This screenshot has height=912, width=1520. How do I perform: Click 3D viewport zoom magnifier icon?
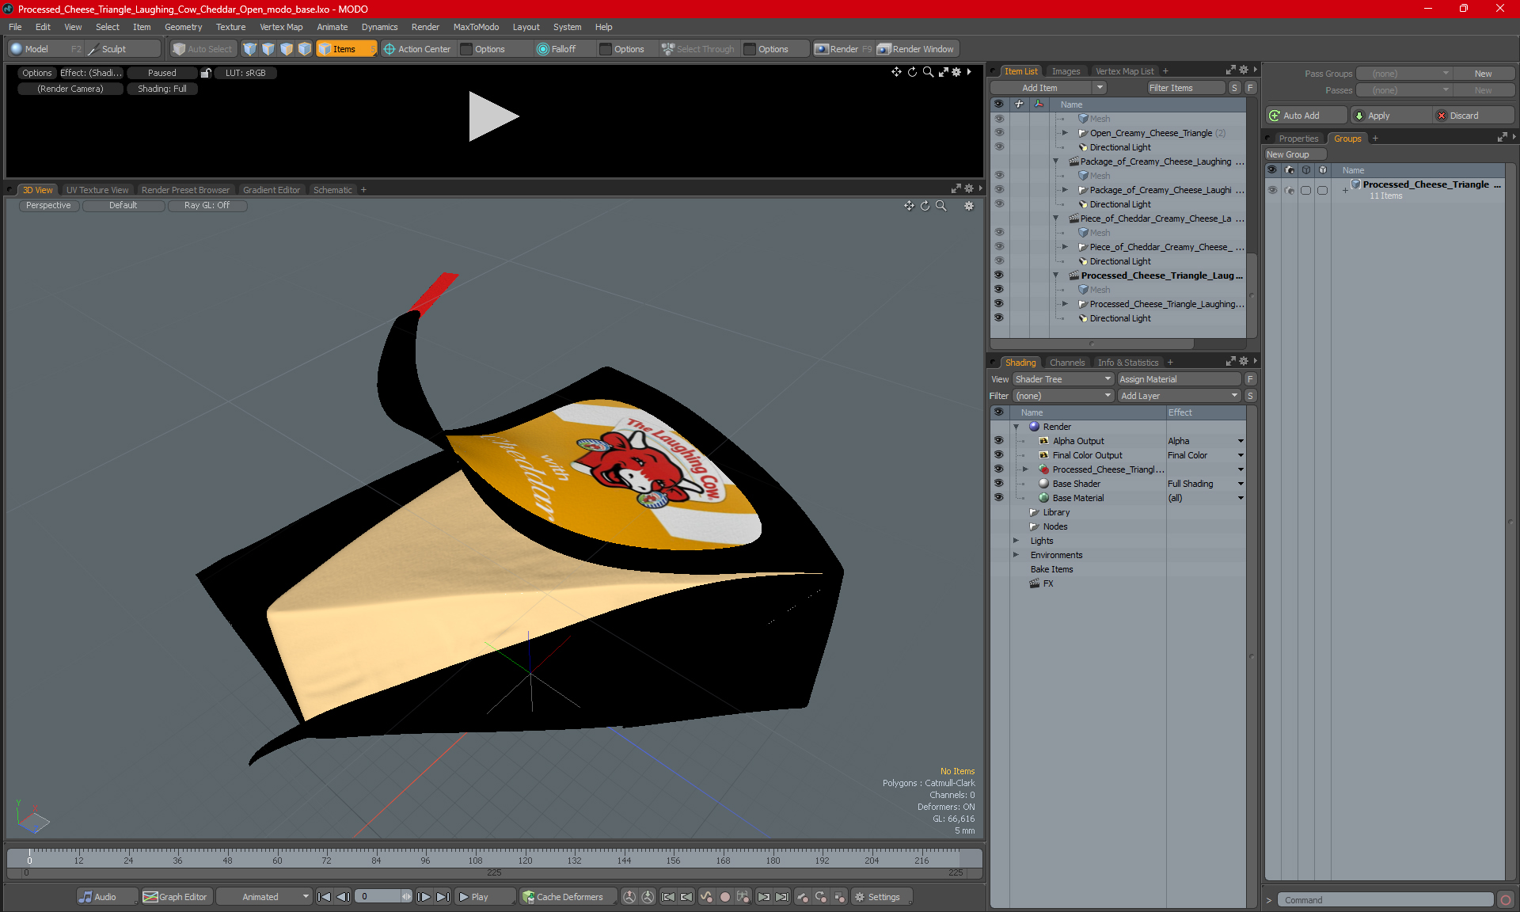pyautogui.click(x=940, y=206)
